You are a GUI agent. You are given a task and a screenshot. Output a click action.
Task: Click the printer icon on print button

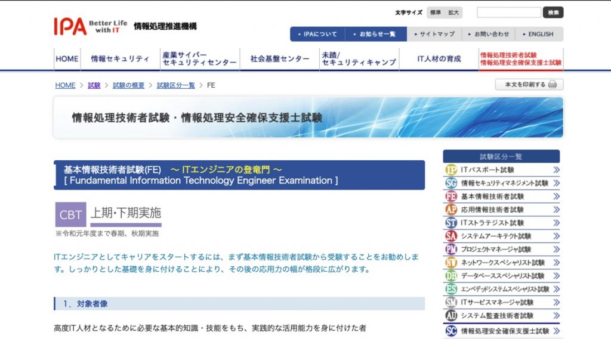(x=552, y=85)
